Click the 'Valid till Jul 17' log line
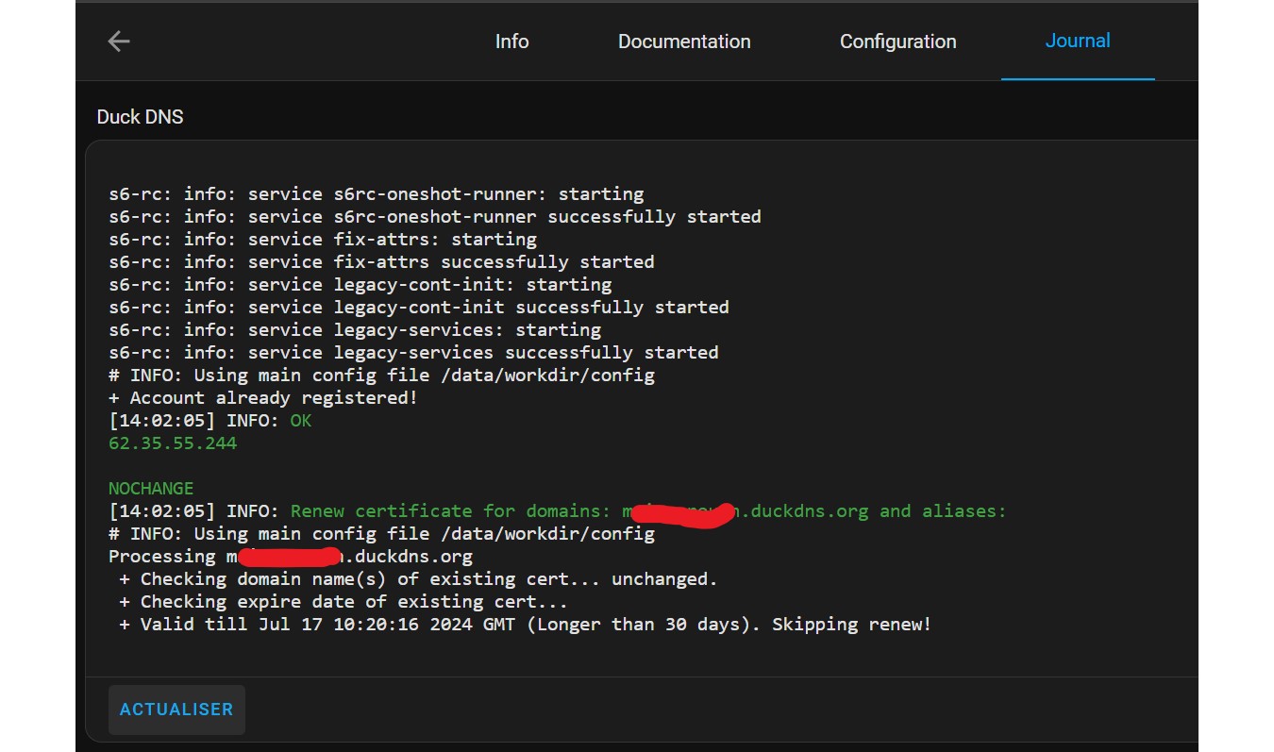 (525, 625)
